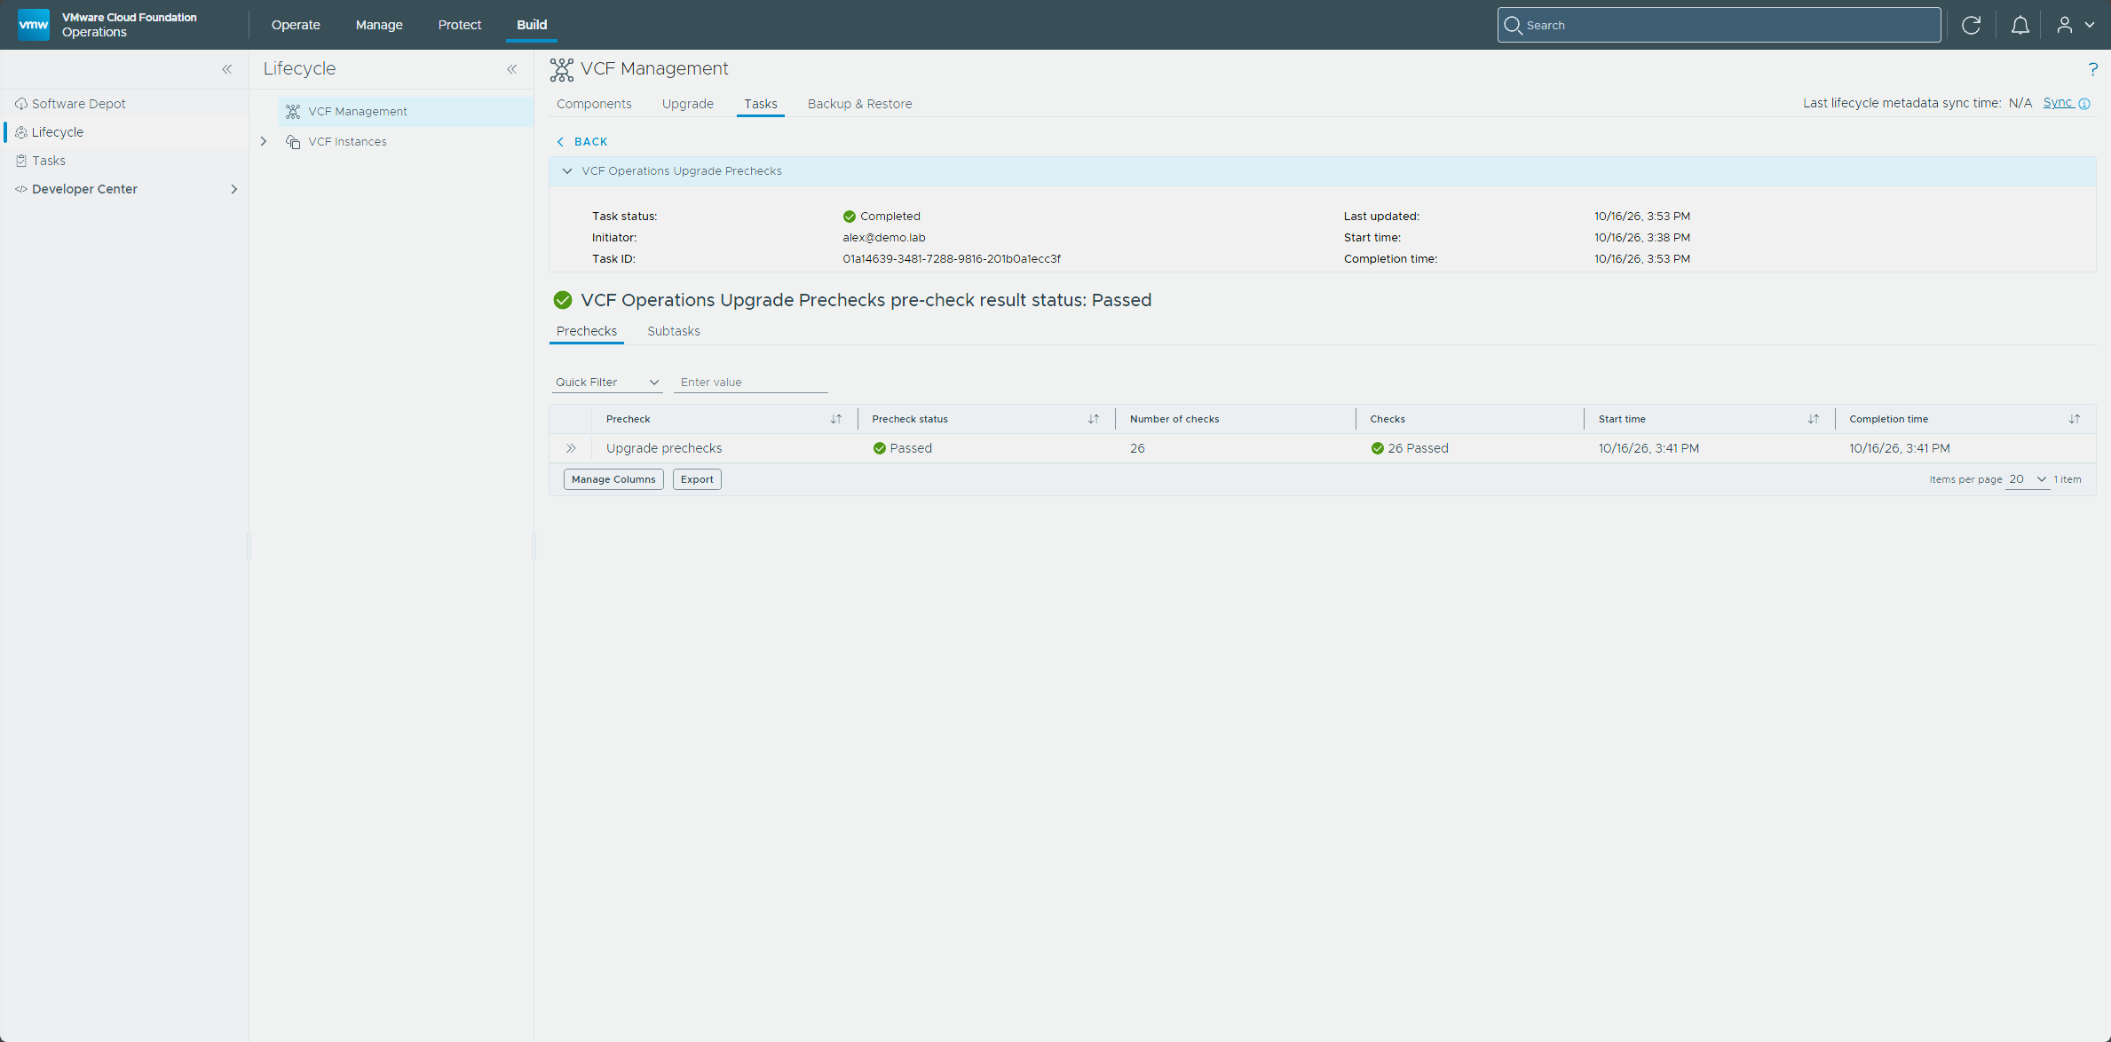Open the Manage menu
This screenshot has width=2111, height=1042.
pos(379,25)
